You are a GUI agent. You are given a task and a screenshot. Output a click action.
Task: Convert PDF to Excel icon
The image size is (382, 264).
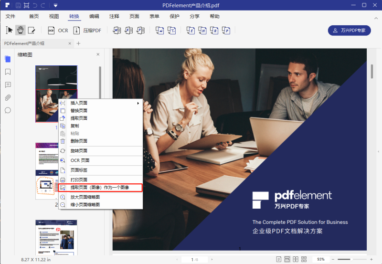click(128, 31)
